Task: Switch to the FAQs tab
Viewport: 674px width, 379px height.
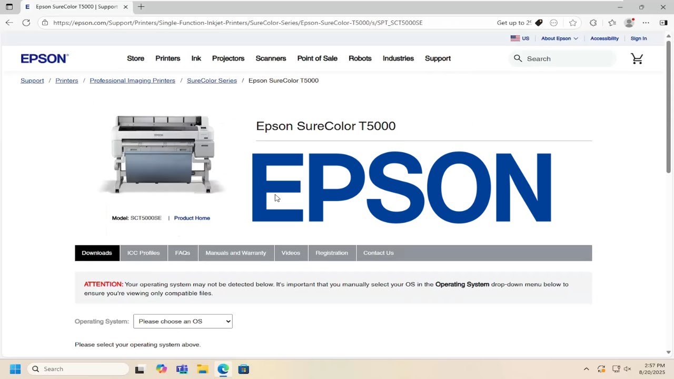Action: click(183, 253)
